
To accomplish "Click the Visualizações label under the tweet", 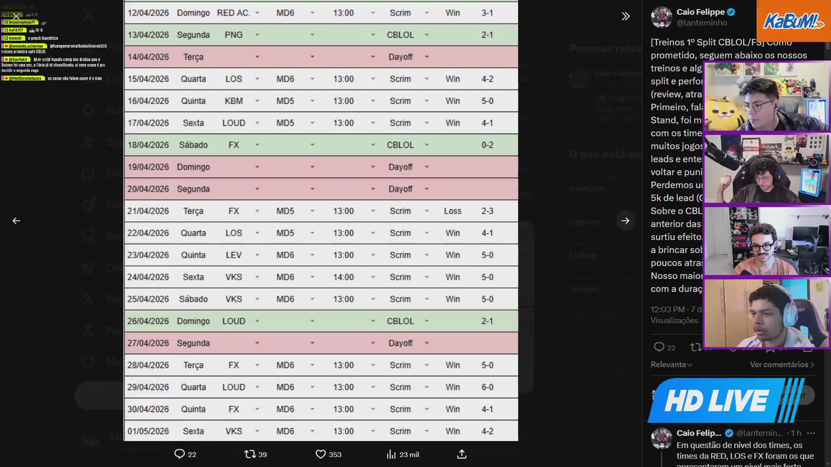I will [x=674, y=320].
